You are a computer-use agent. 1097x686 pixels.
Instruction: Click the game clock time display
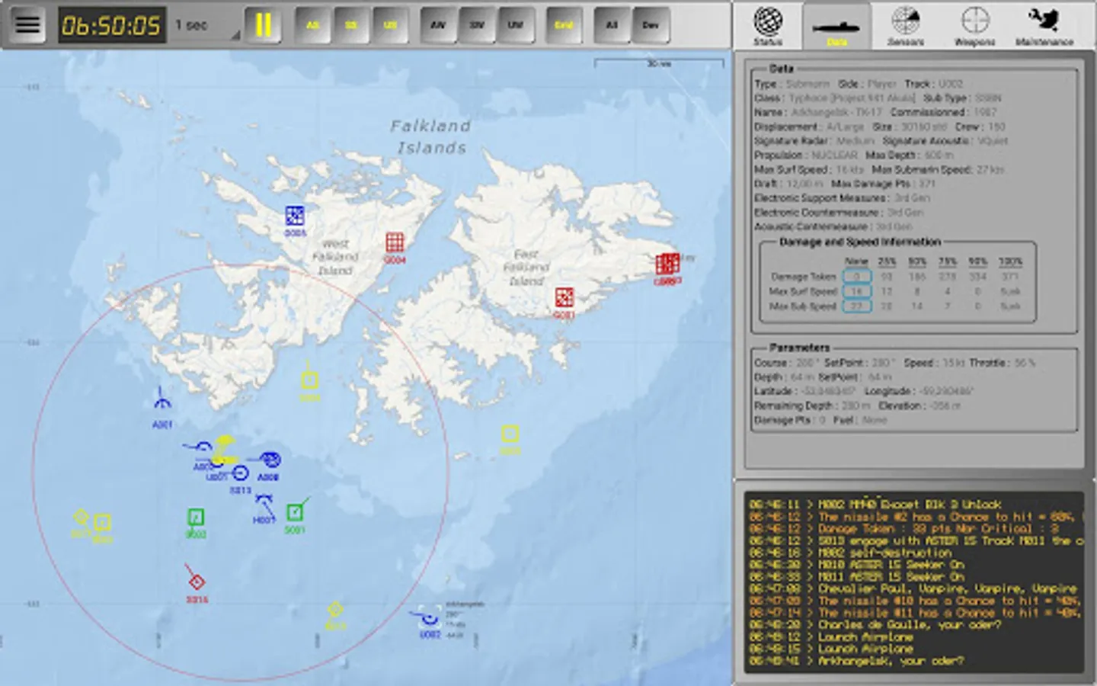111,25
